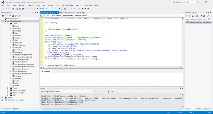This screenshot has width=213, height=114.
Task: Open the TOOLS menu
Action: pyautogui.click(x=50, y=5)
